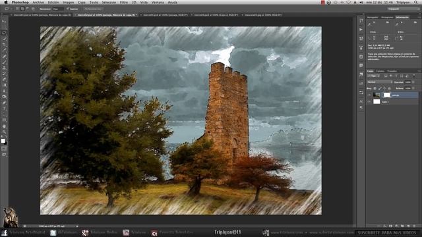Select the Eraser tool
This screenshot has width=422, height=237.
click(4, 79)
